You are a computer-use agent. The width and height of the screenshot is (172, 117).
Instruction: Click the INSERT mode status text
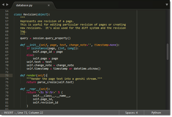(9, 113)
